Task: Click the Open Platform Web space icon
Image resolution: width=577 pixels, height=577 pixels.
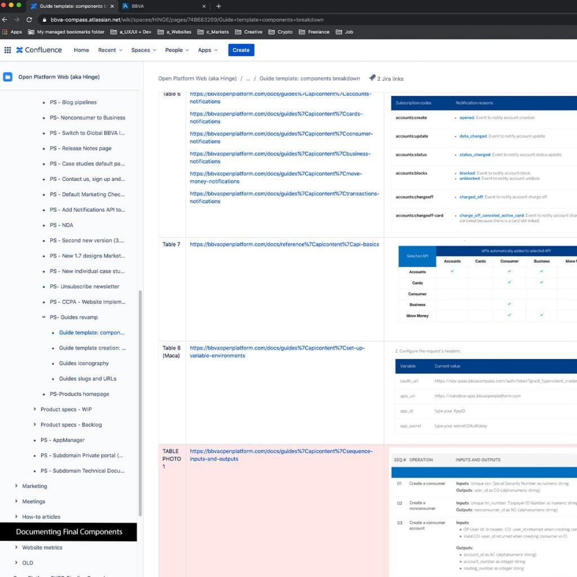Action: click(x=8, y=77)
